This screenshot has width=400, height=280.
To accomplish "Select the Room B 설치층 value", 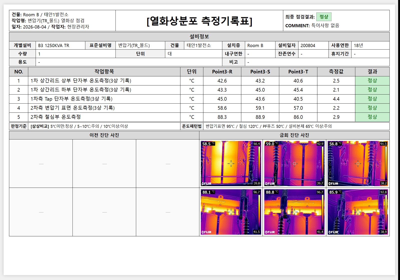I will [260, 45].
